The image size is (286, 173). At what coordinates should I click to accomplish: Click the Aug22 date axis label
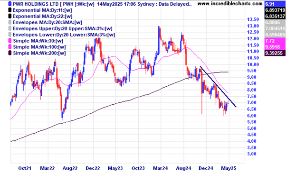[70, 168]
